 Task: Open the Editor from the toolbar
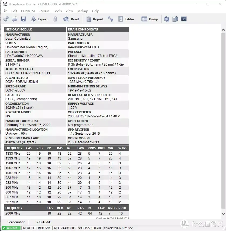click(126, 19)
